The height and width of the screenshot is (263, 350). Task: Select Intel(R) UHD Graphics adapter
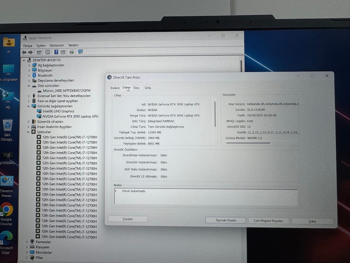click(x=58, y=111)
